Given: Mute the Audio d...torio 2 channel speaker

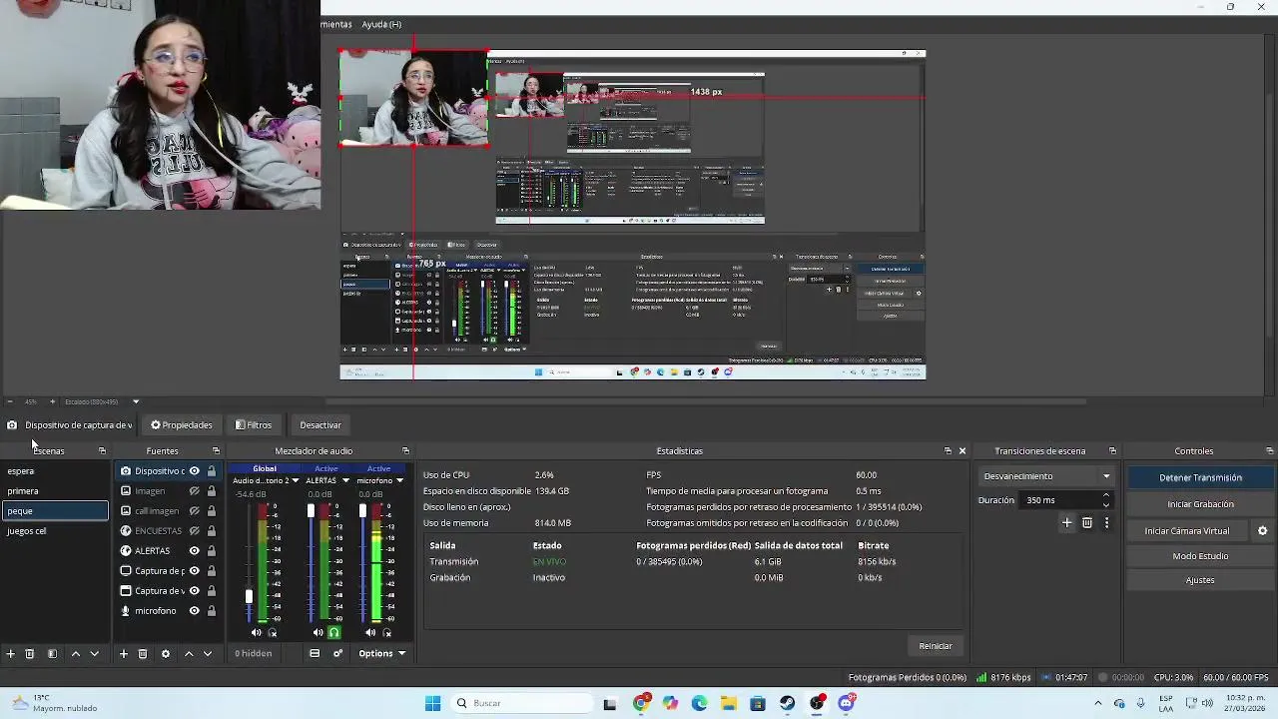Looking at the screenshot, I should tap(257, 632).
